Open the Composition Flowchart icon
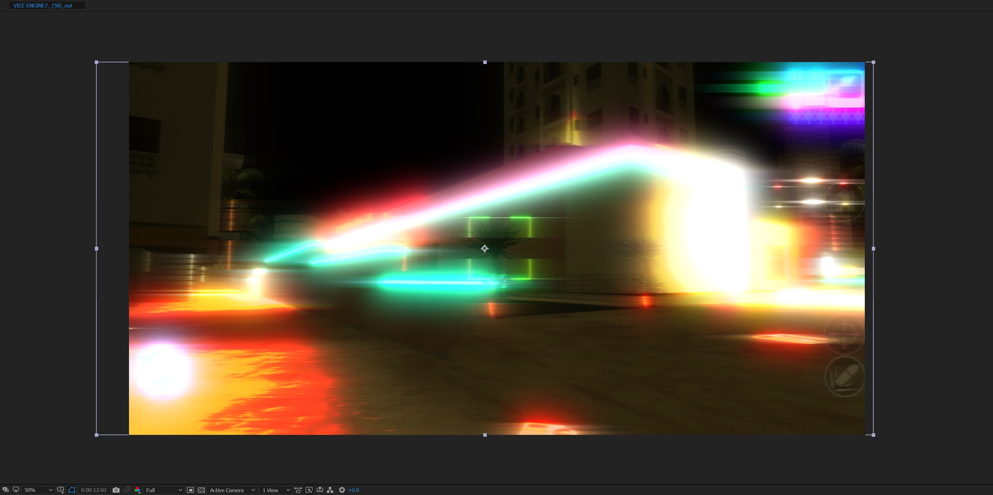This screenshot has height=495, width=993. [x=330, y=490]
